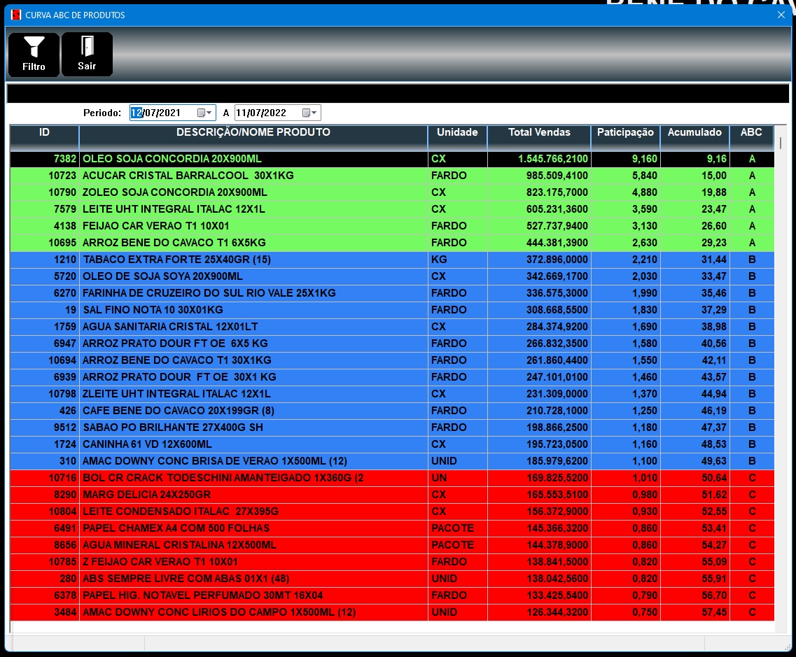Screen dimensions: 796x657
Task: Click the Total Vendas column header
Action: coord(539,138)
